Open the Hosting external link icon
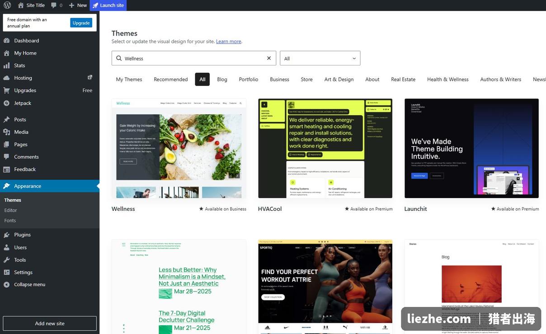The image size is (546, 334). point(90,77)
